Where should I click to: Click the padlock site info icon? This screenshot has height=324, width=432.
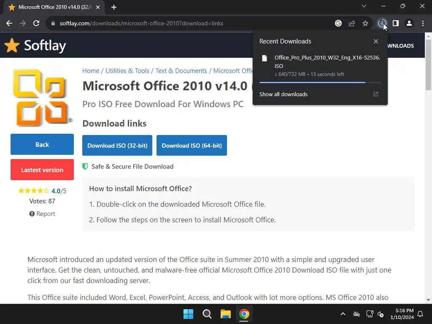coord(53,24)
